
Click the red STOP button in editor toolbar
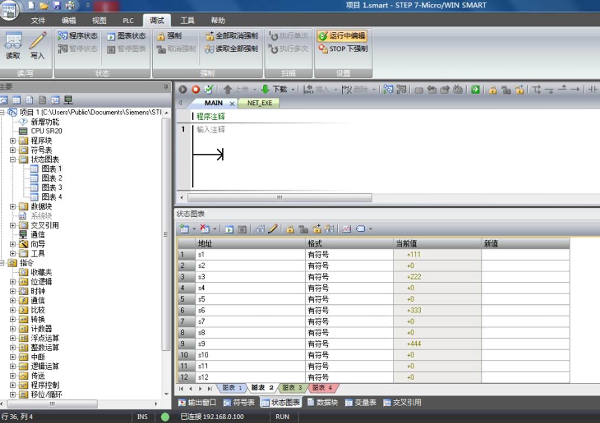[196, 89]
